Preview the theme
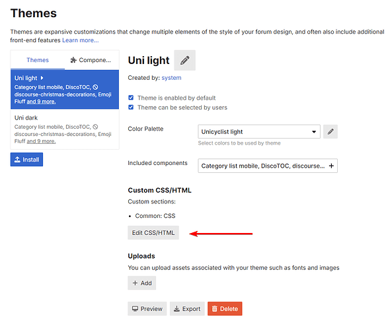Screen dimensions: 390x330 (x=147, y=309)
